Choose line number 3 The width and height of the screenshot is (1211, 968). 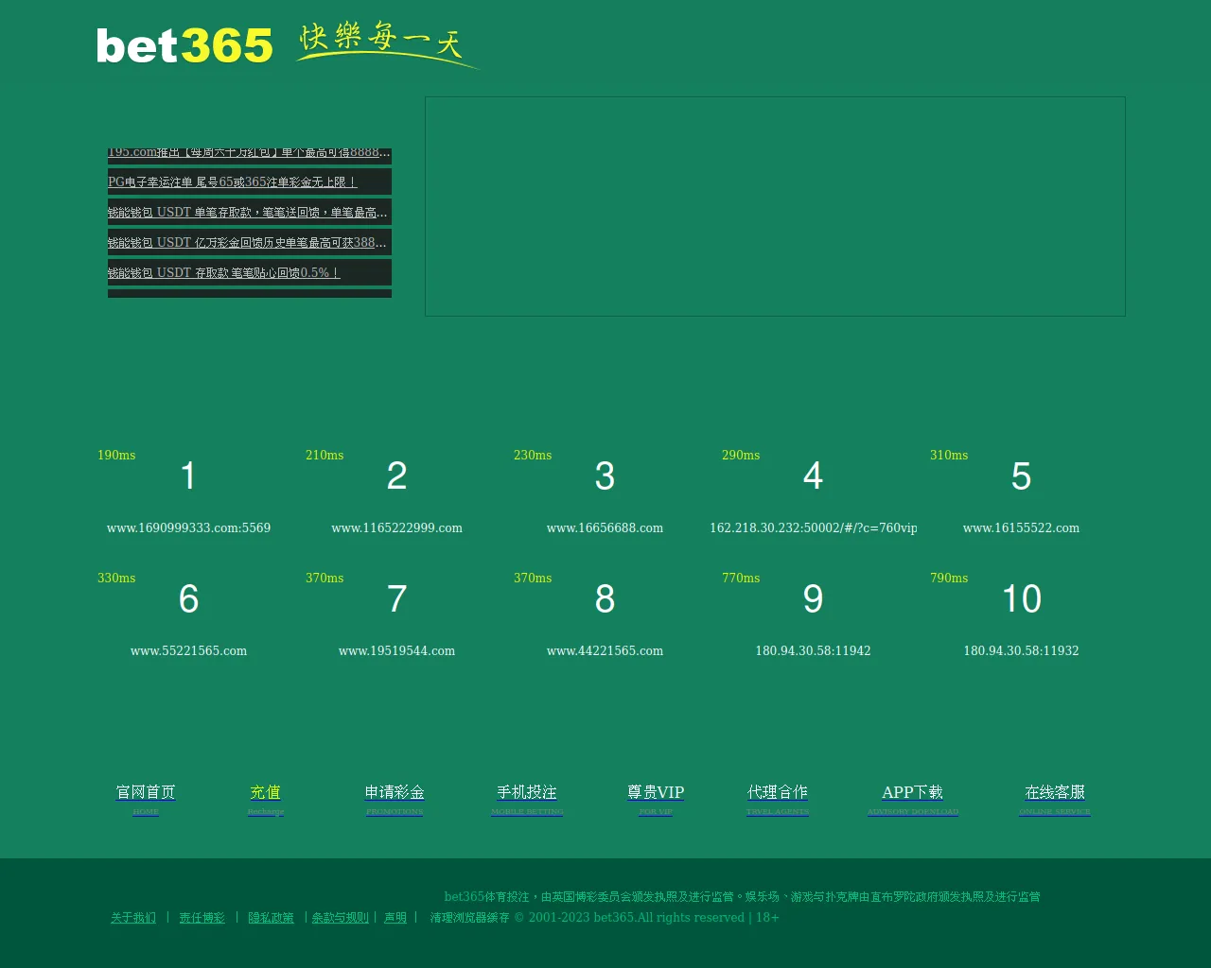tap(605, 475)
